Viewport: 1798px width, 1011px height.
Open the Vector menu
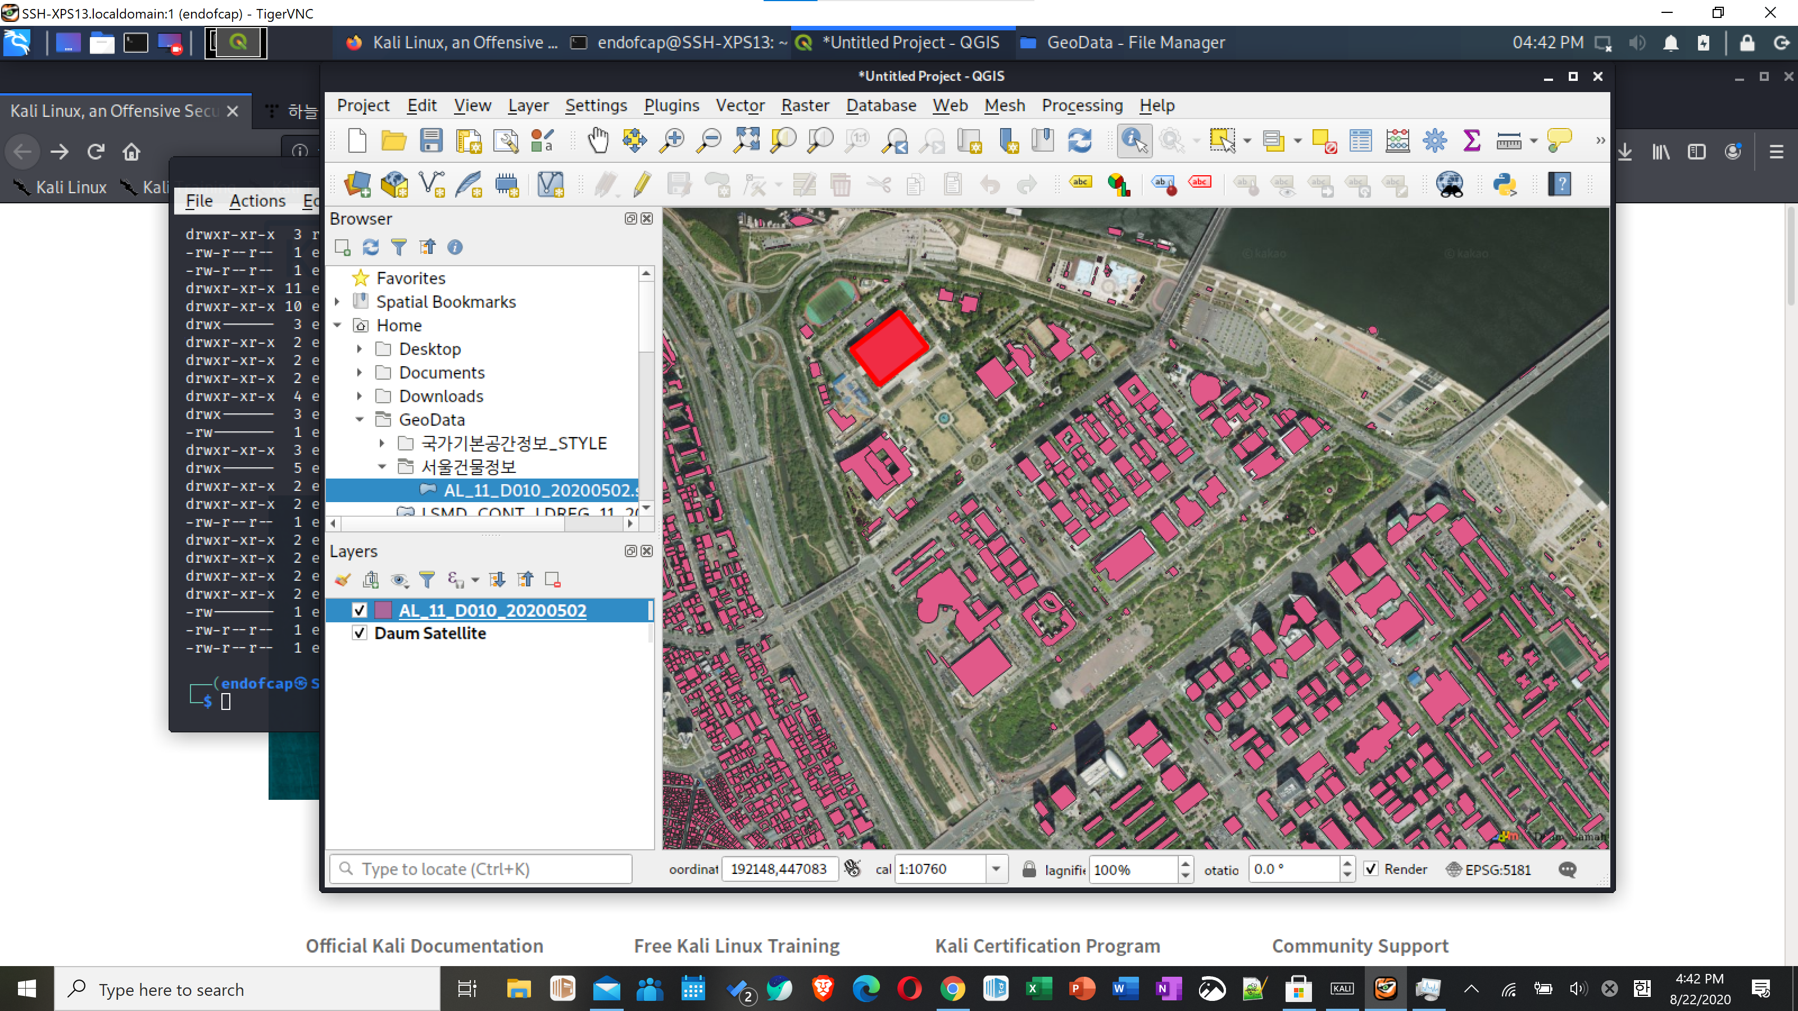(740, 106)
